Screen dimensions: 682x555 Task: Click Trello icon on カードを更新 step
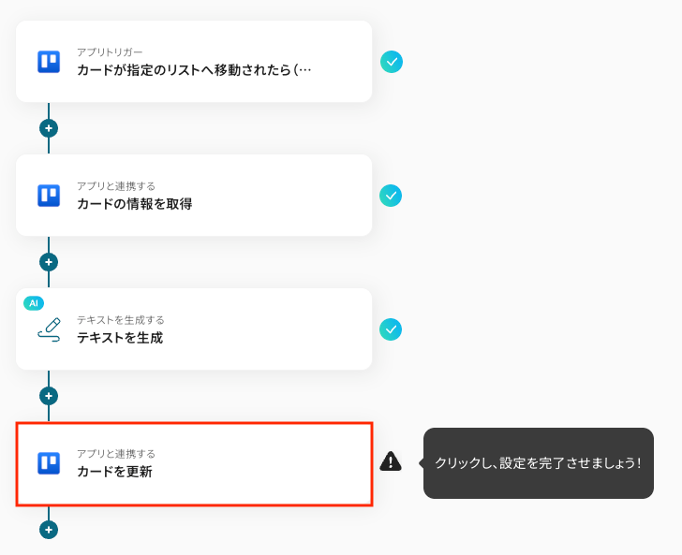tap(49, 463)
